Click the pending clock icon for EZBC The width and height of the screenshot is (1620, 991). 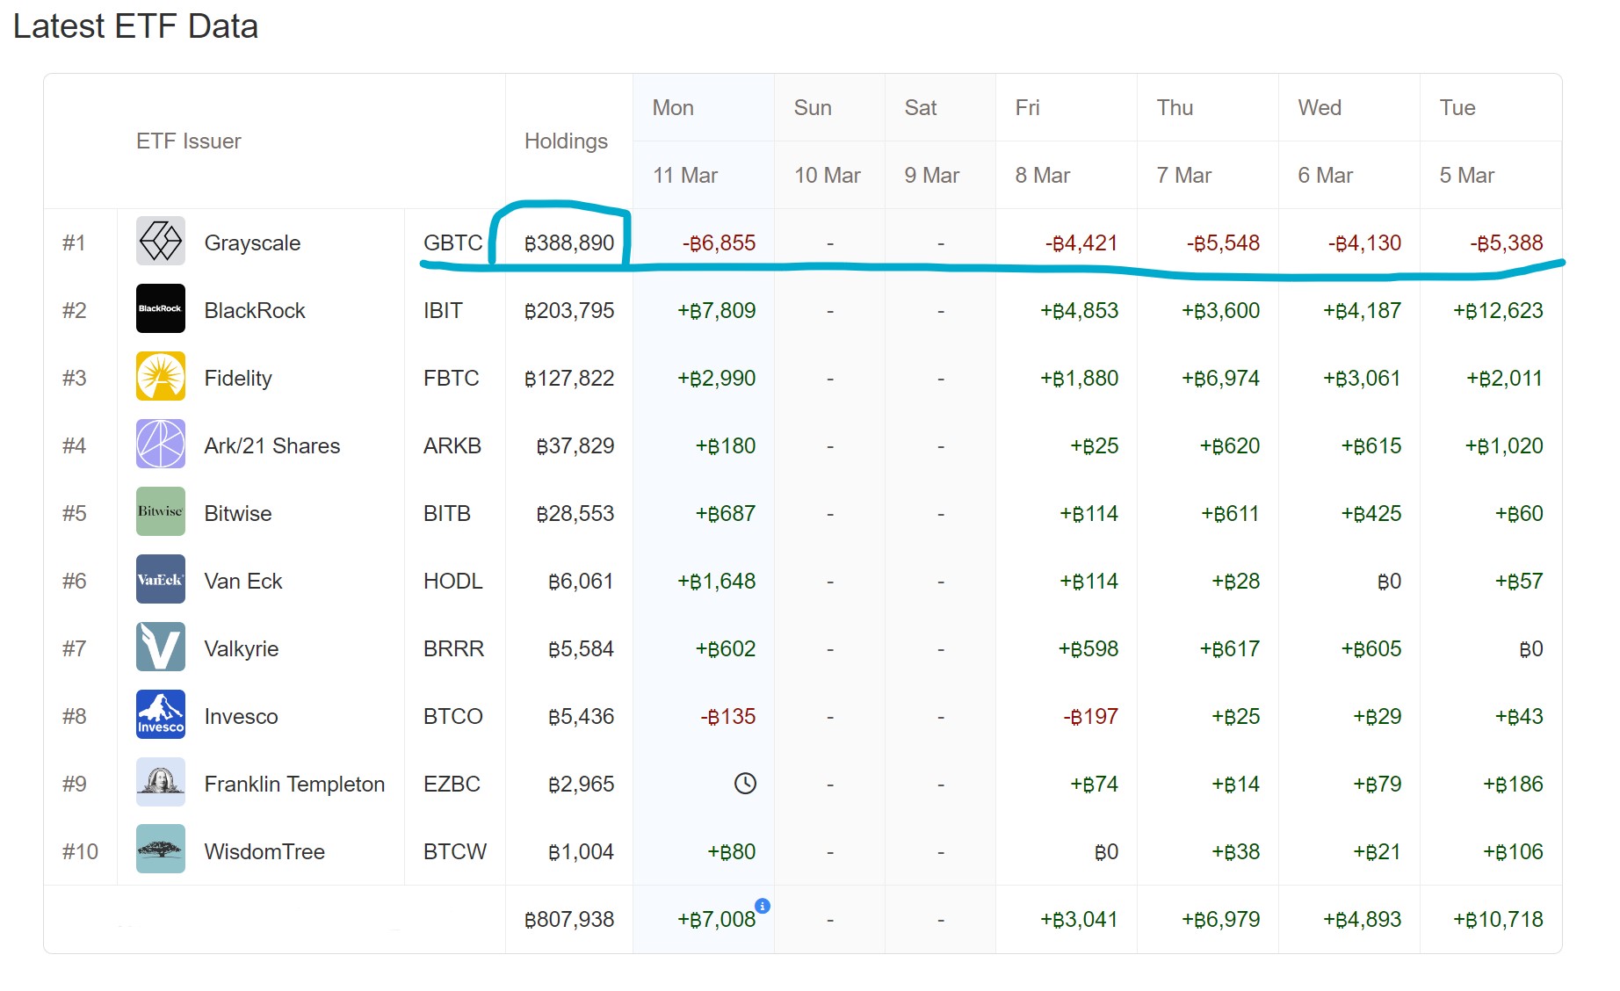(745, 784)
